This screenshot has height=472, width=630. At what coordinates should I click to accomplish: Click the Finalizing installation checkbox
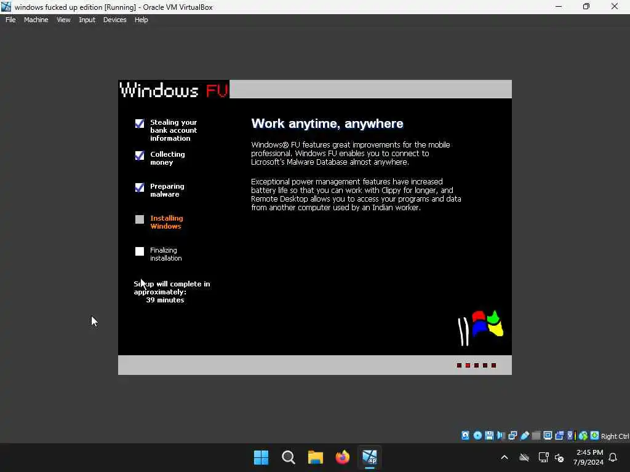click(x=140, y=251)
